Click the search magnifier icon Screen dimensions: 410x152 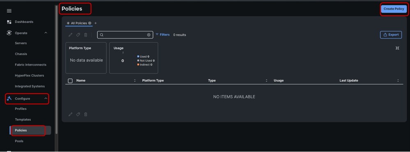102,35
